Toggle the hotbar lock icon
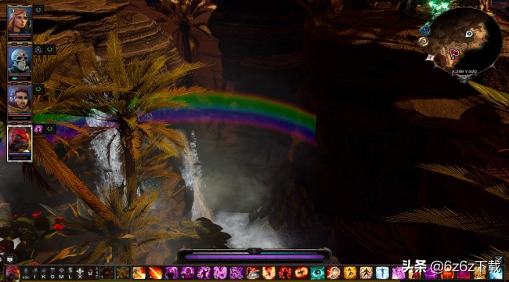The image size is (509, 282). point(90,273)
